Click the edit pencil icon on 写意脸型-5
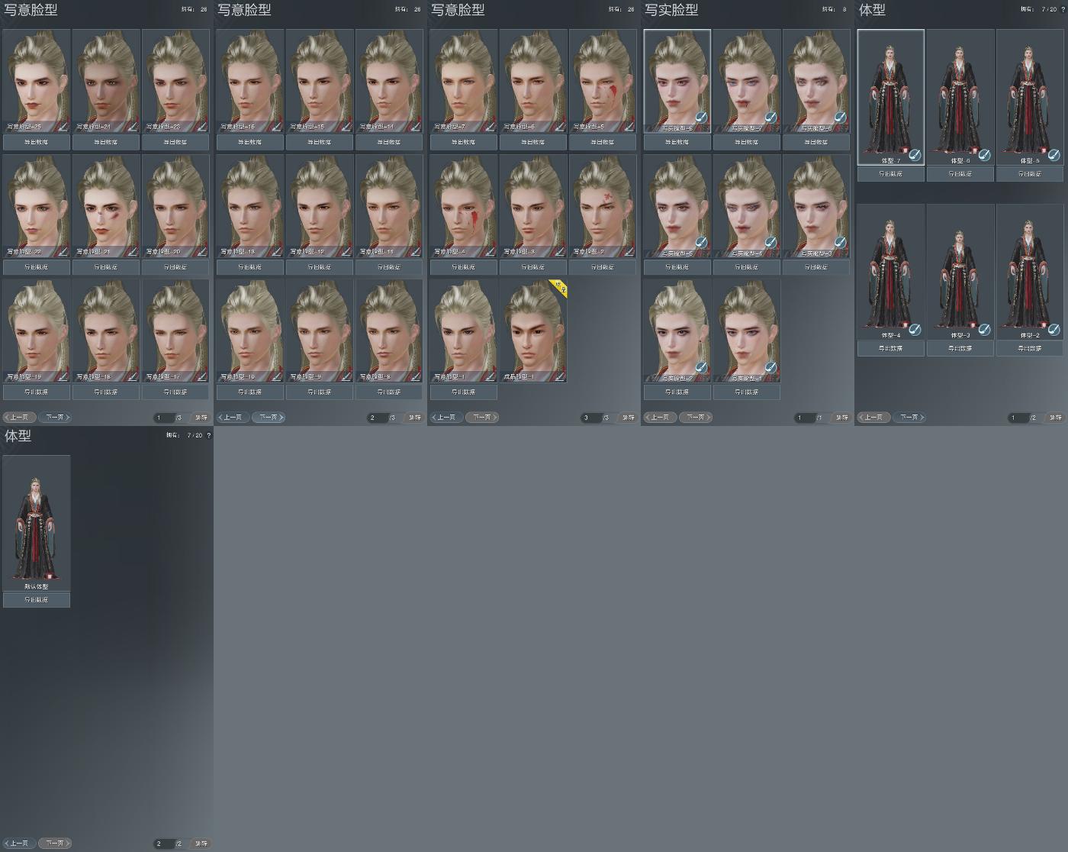Viewport: 1068px width, 852px height. click(630, 127)
